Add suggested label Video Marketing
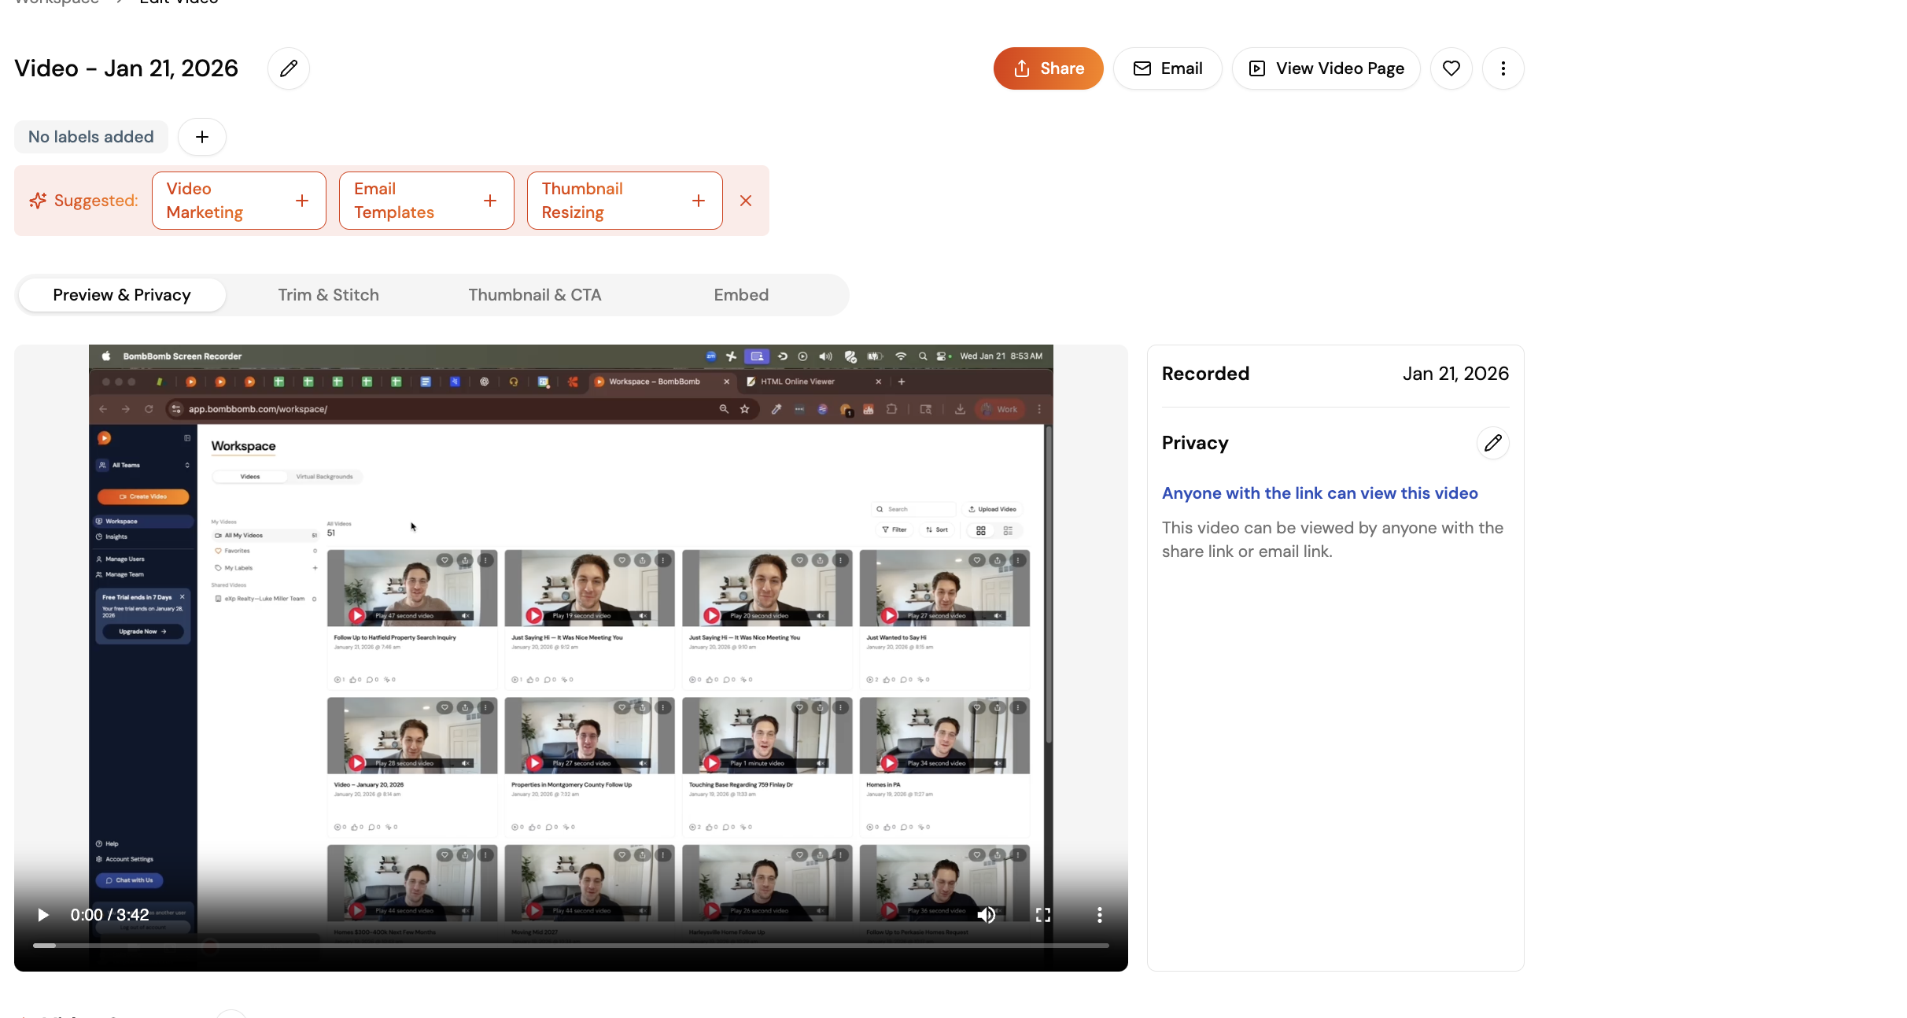The height and width of the screenshot is (1018, 1907). click(239, 201)
